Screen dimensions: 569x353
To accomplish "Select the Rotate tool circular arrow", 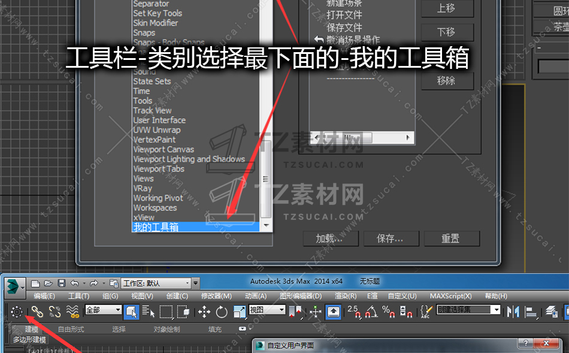I will 222,312.
